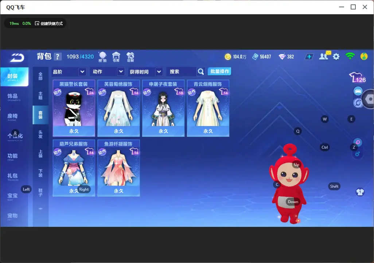Select the 套装 subcategory tab
This screenshot has width=374, height=263.
40,115
